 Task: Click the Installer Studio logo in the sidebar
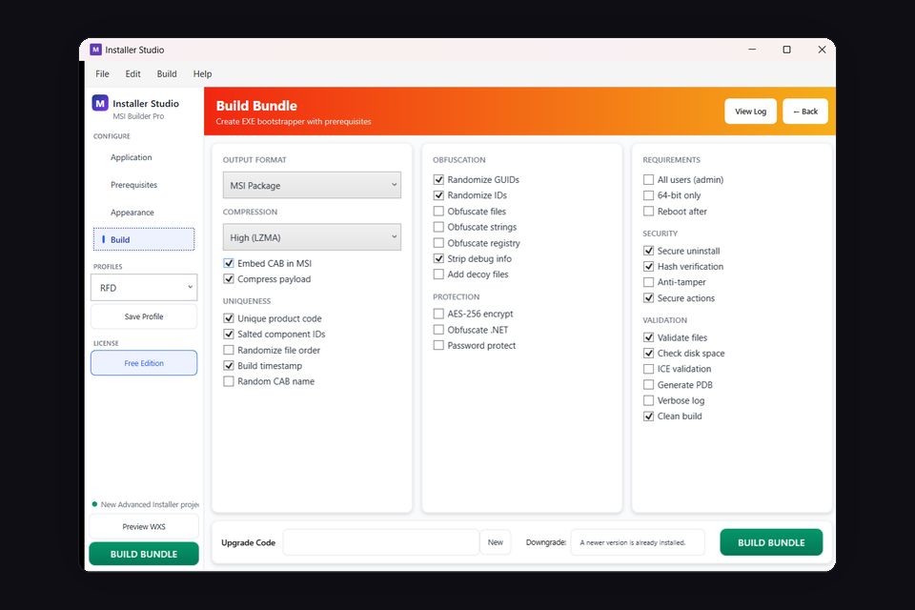(100, 103)
